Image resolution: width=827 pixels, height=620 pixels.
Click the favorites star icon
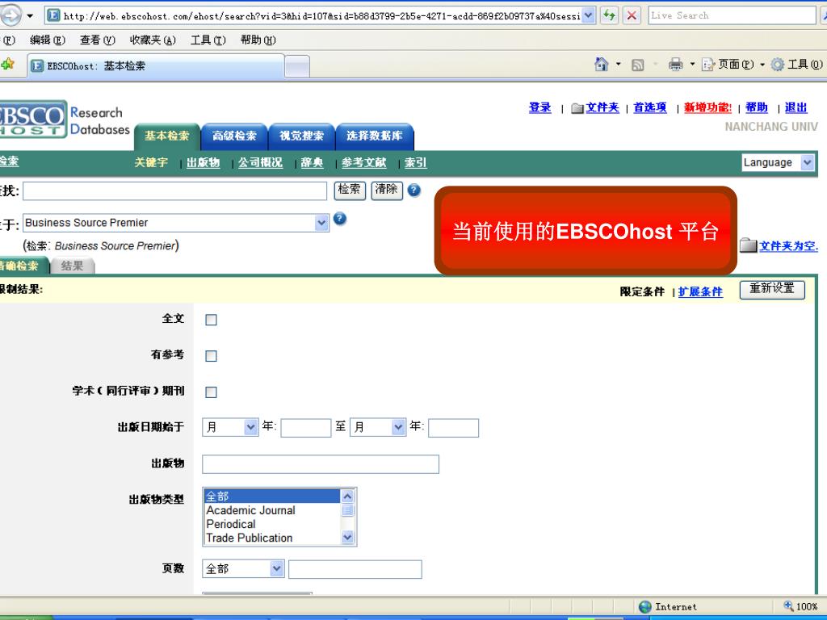point(8,65)
